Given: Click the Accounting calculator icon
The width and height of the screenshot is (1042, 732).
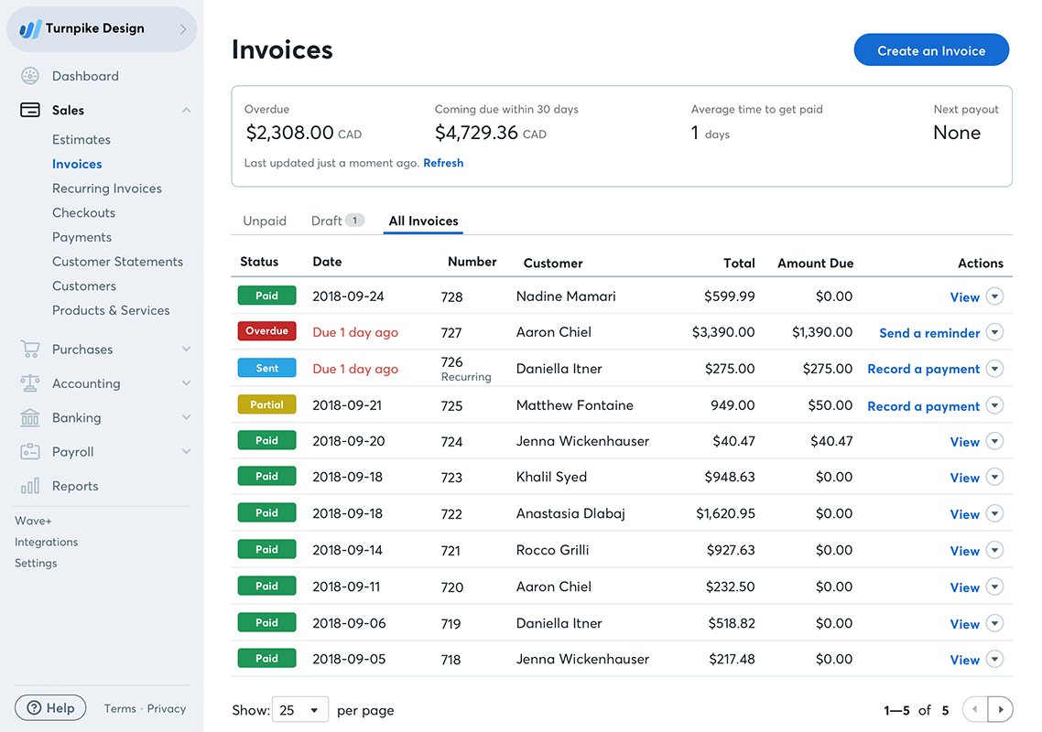Looking at the screenshot, I should tap(29, 382).
